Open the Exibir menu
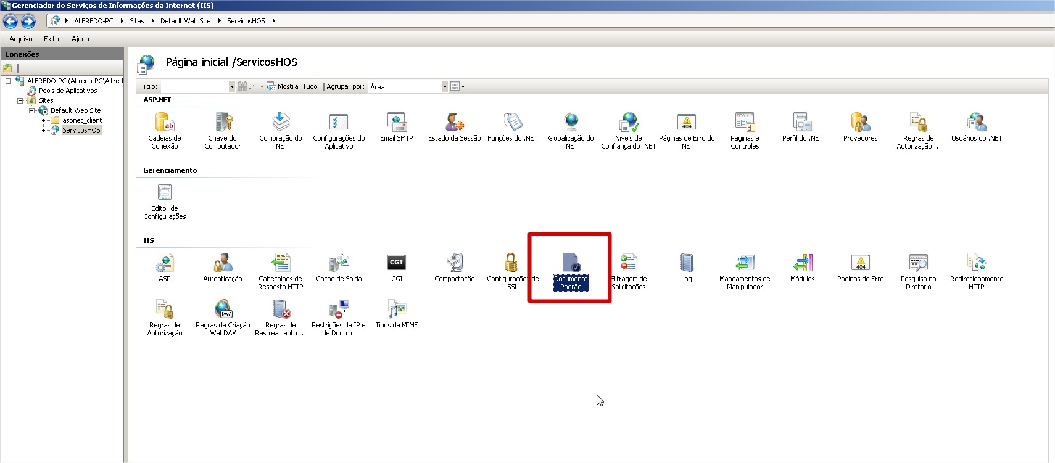Image resolution: width=1055 pixels, height=463 pixels. click(x=52, y=39)
